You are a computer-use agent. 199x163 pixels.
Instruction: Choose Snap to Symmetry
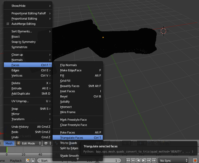point(28,42)
